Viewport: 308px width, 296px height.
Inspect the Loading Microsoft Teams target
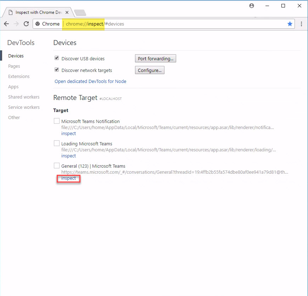[68, 156]
